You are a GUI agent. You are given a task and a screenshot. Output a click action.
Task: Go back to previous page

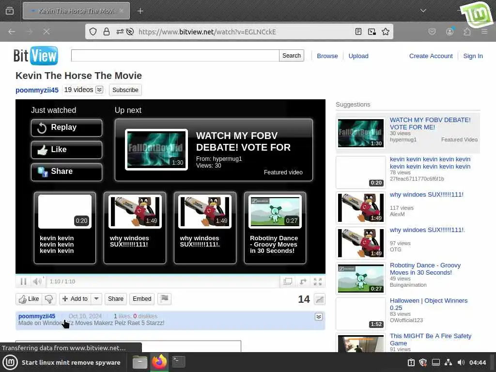[12, 31]
